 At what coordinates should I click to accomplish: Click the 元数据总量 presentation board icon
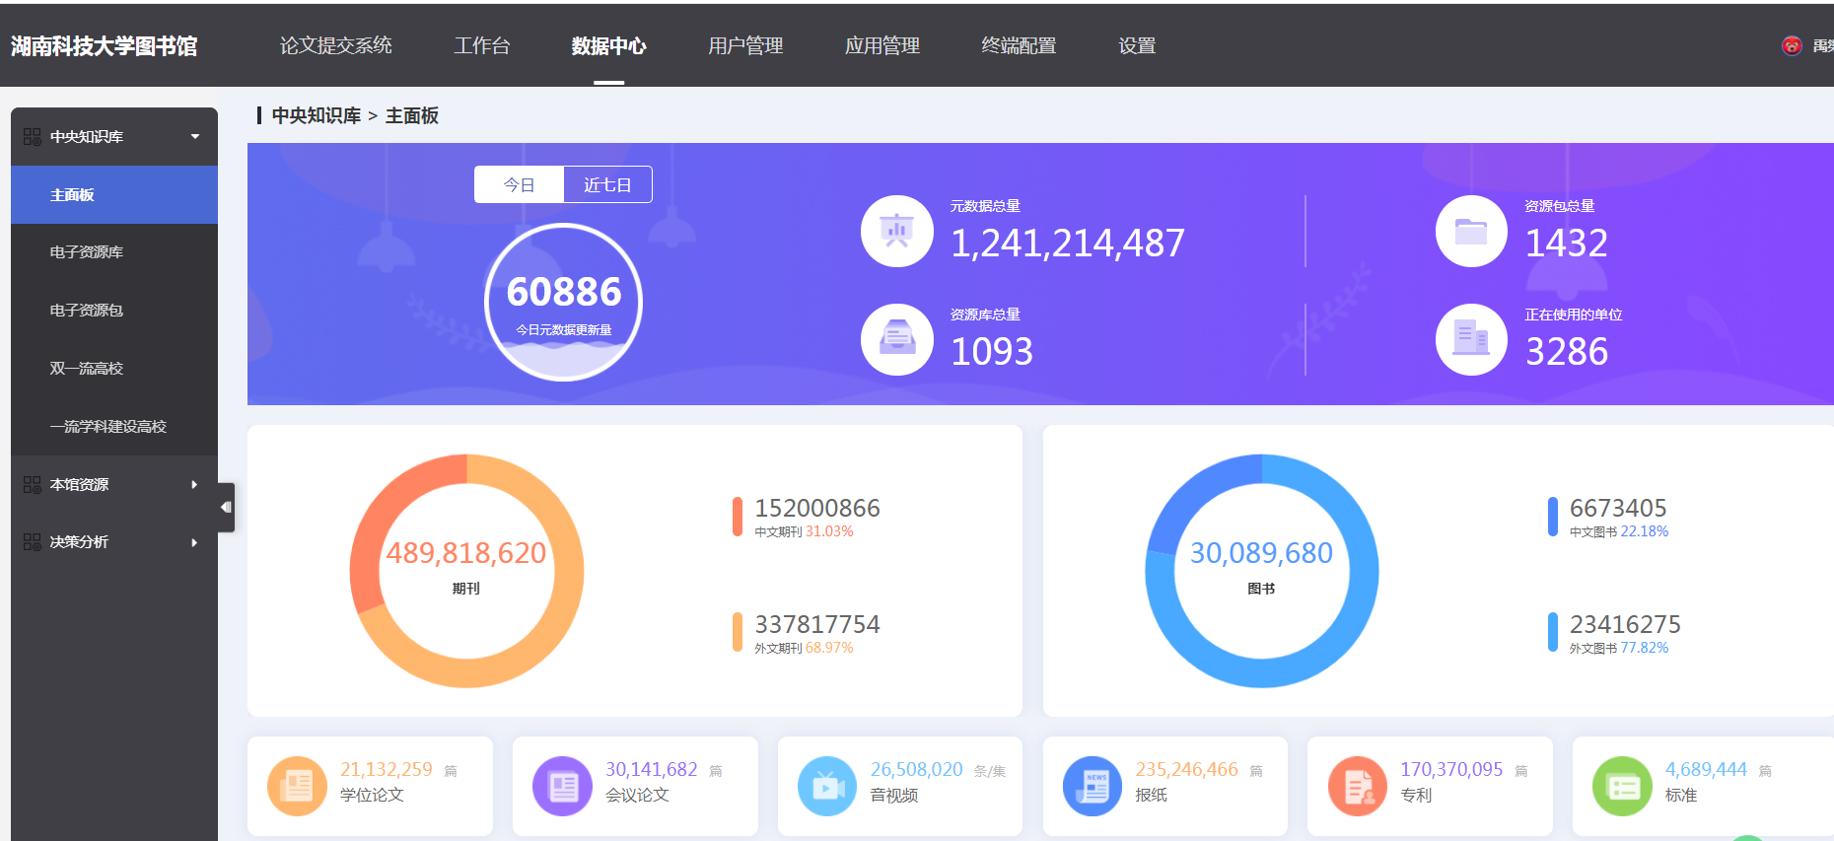click(897, 232)
